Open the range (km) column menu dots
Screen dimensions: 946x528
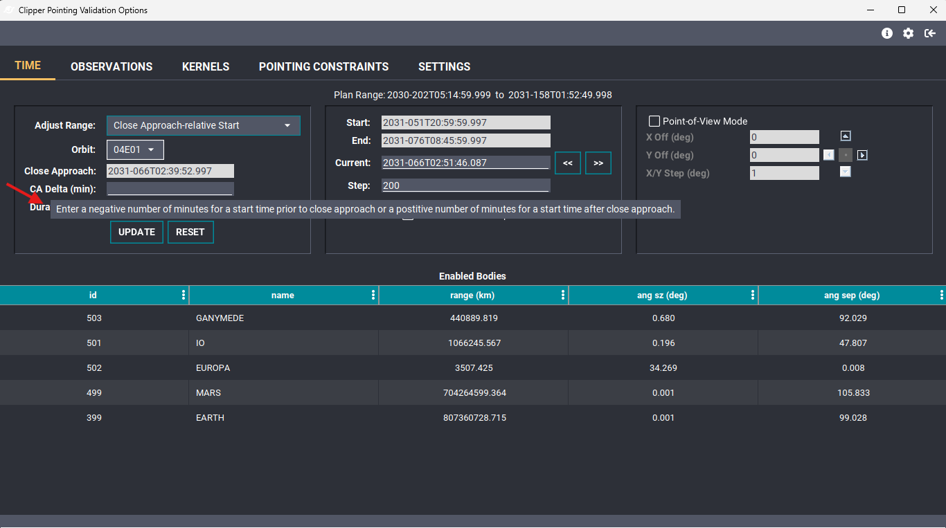563,295
